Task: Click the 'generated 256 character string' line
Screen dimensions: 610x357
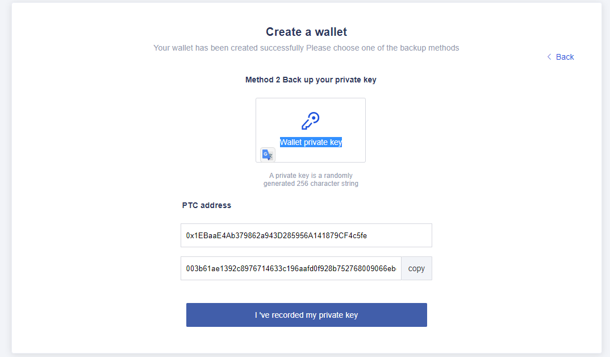Action: click(311, 184)
